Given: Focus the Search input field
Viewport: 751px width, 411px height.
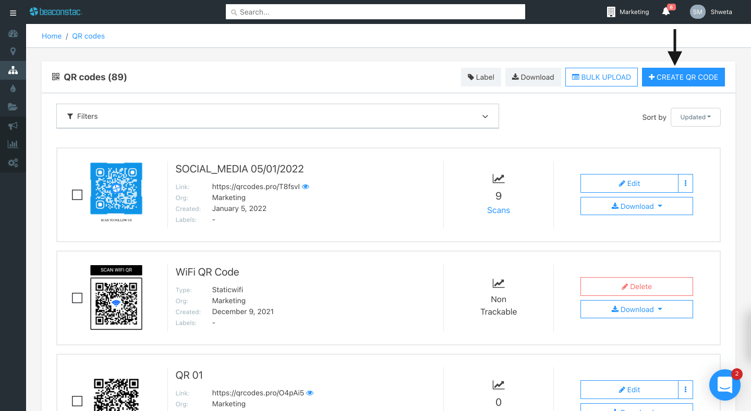Looking at the screenshot, I should point(375,12).
